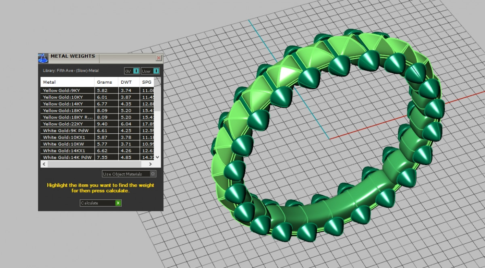This screenshot has width=485, height=268.
Task: Sort by the Grams column header
Action: [106, 82]
